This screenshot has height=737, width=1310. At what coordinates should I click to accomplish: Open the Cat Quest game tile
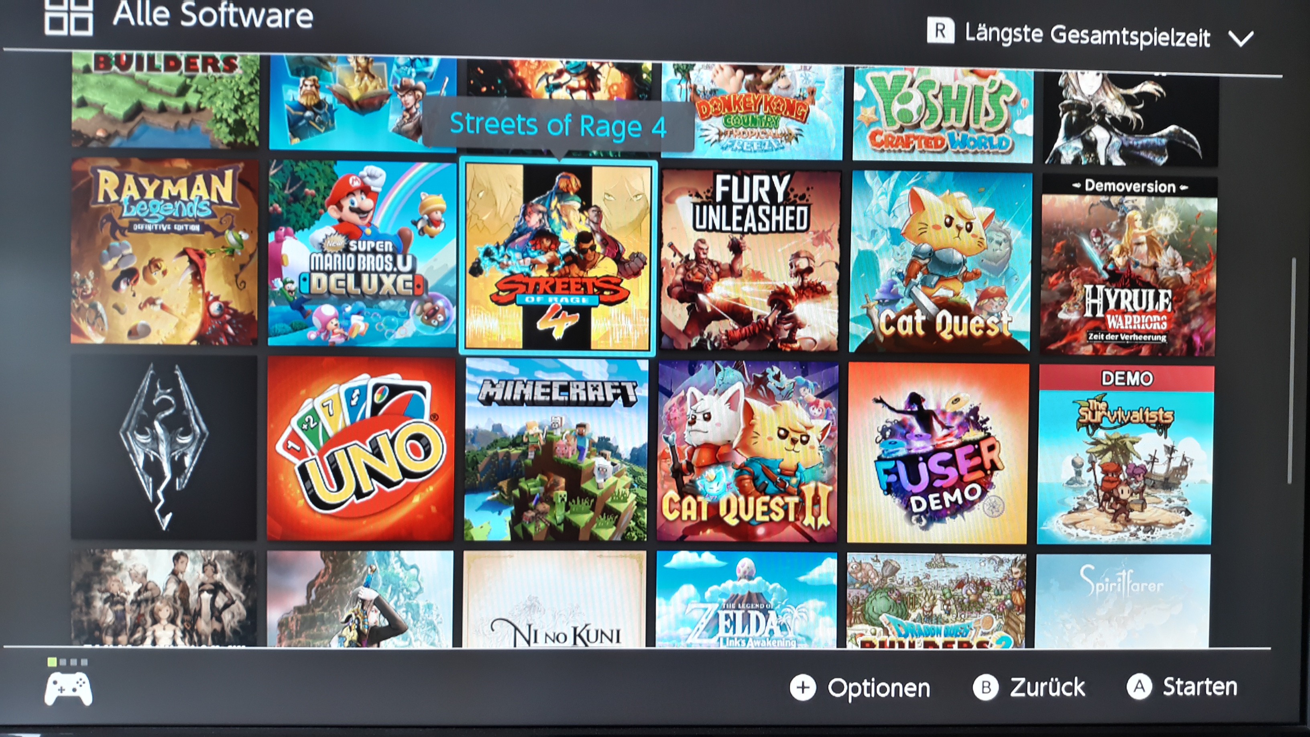[x=940, y=261]
